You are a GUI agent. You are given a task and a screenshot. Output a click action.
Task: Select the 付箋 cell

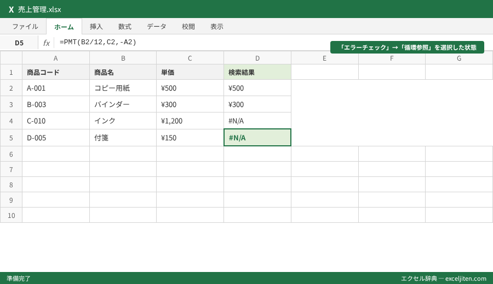(x=123, y=138)
